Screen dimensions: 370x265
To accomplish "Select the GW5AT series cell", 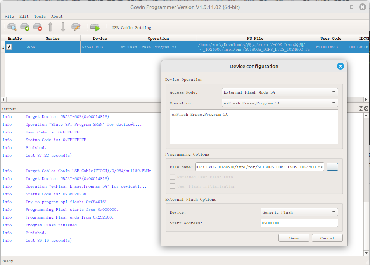I will click(52, 47).
